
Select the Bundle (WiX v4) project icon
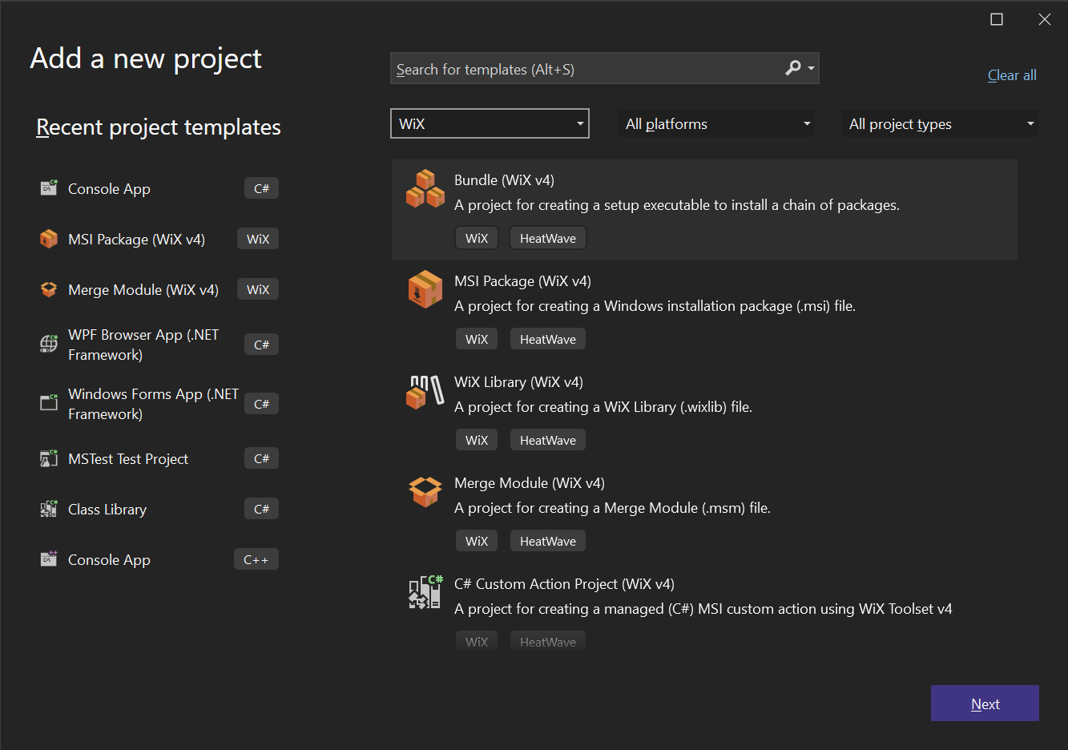coord(425,189)
